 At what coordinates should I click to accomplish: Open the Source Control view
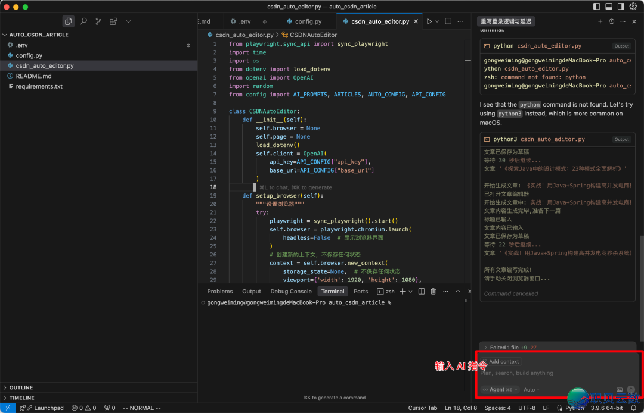pos(98,21)
